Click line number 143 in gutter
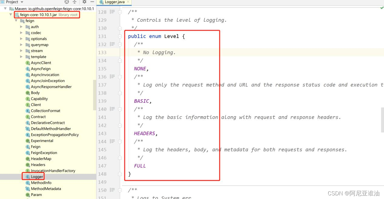This screenshot has height=199, width=384. [102, 133]
